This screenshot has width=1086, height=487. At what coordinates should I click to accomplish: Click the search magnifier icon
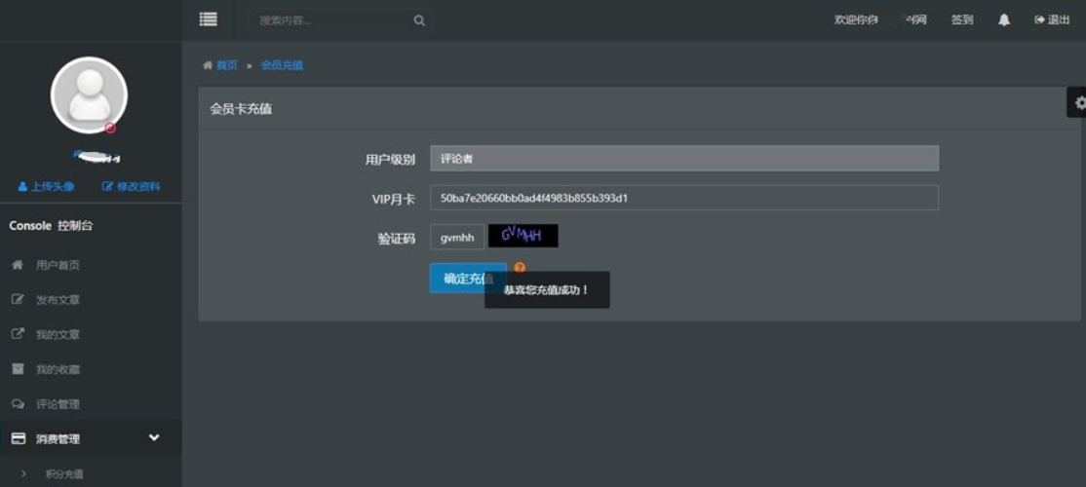(419, 20)
